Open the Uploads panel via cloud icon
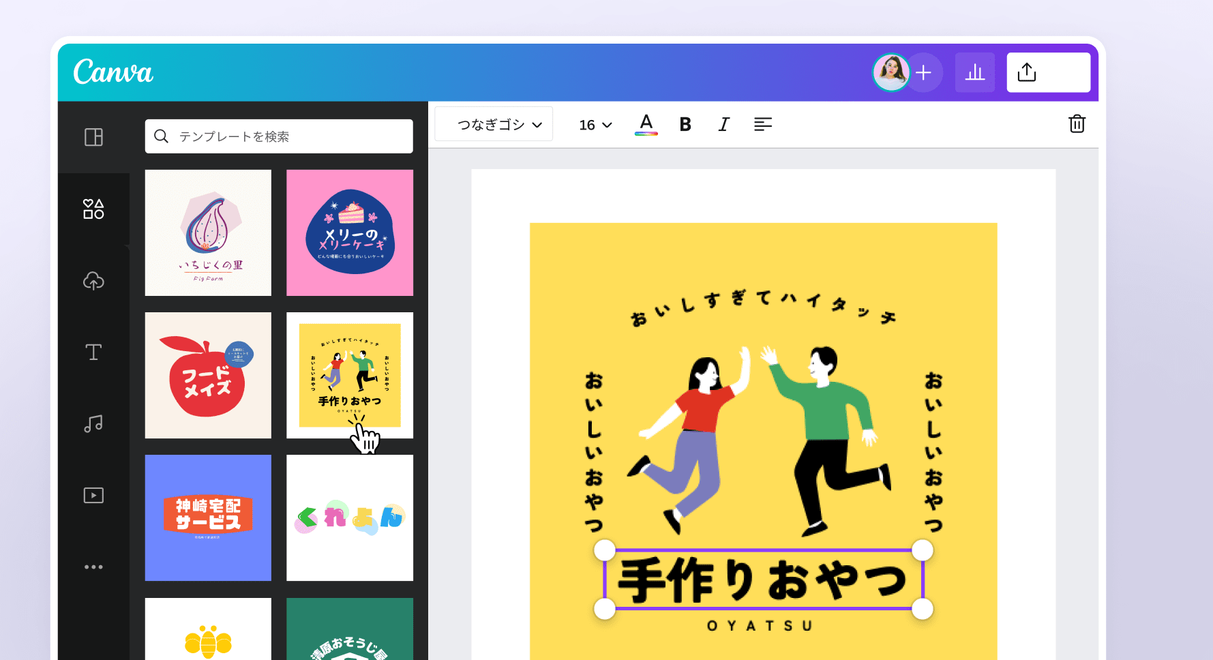The height and width of the screenshot is (660, 1213). click(93, 280)
